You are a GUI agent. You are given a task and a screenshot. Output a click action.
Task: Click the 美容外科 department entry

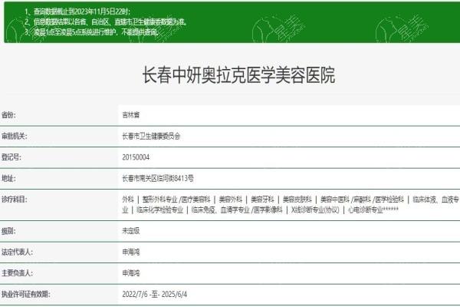point(231,200)
